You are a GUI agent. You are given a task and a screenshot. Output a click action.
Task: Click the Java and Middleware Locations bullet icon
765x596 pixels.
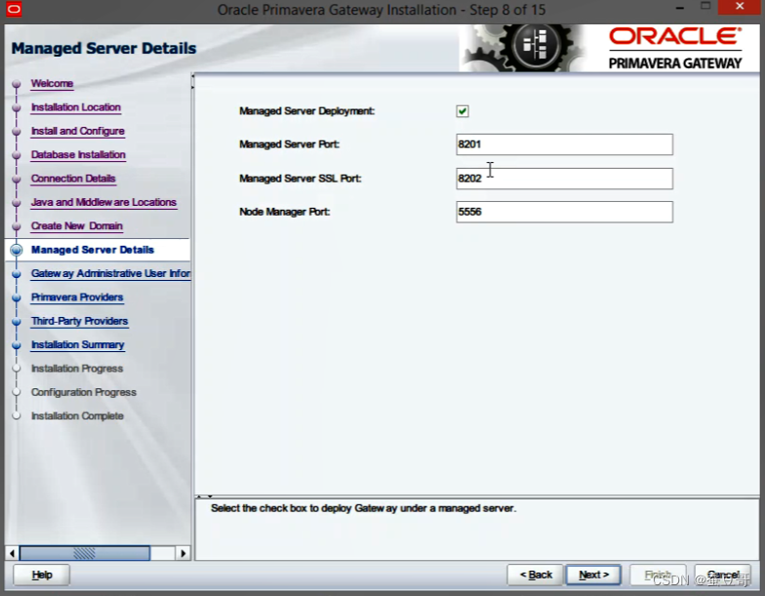click(17, 203)
